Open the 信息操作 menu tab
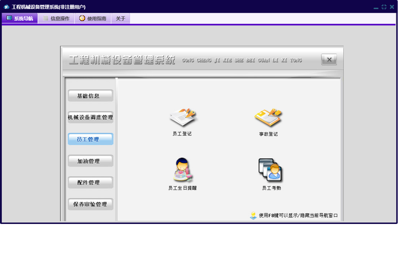 [x=56, y=18]
